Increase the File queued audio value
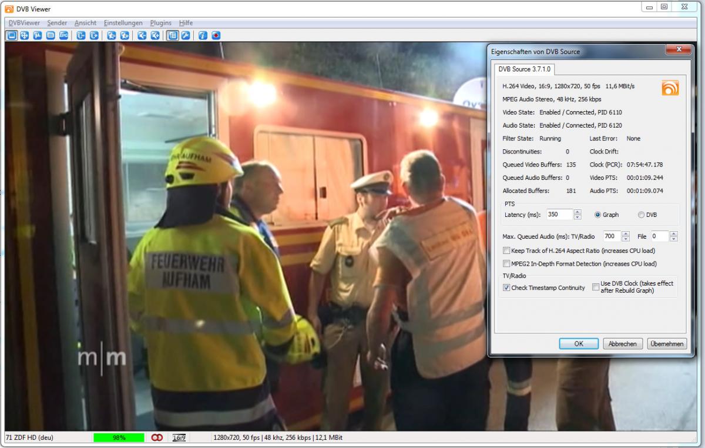Image resolution: width=705 pixels, height=448 pixels. (673, 234)
